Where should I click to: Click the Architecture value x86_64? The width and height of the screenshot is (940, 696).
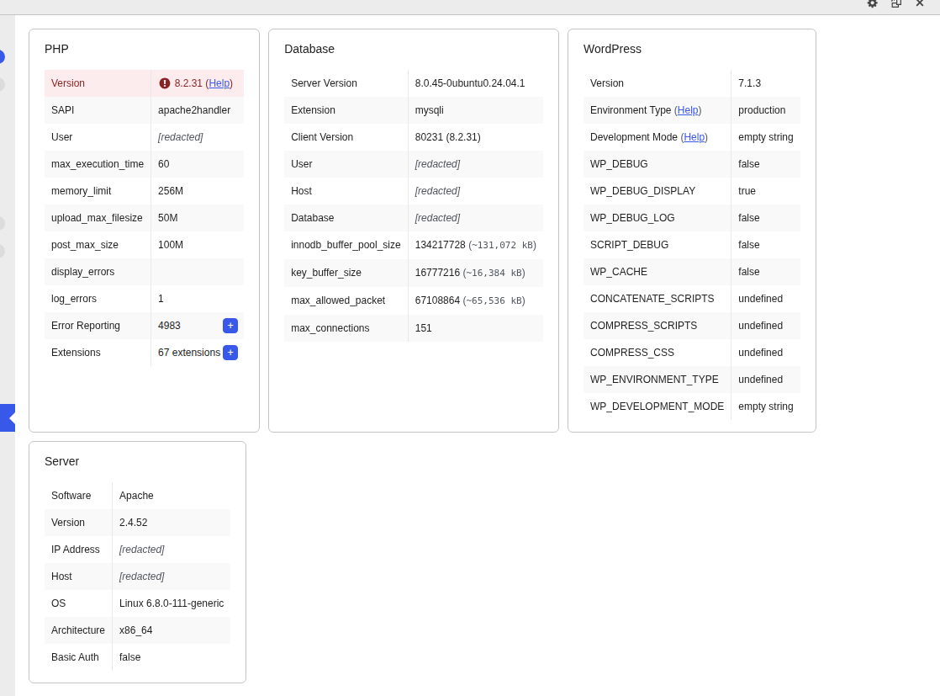pyautogui.click(x=135, y=630)
